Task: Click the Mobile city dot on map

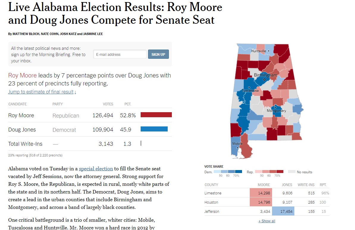Action: [x=237, y=148]
